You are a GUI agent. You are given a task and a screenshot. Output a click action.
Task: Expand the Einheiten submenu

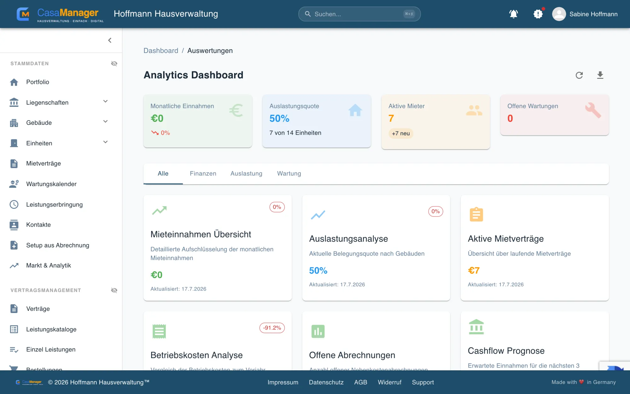pyautogui.click(x=106, y=142)
